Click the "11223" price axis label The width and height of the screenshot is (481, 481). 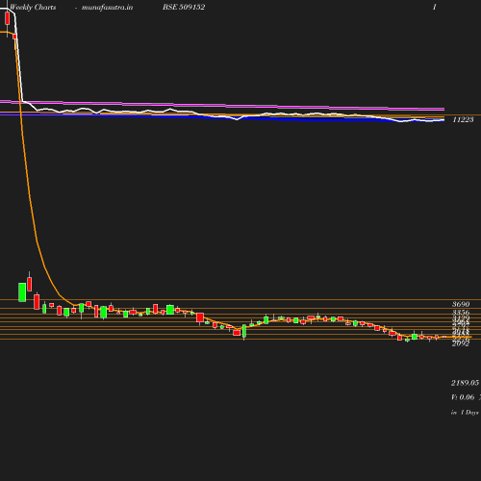[463, 119]
